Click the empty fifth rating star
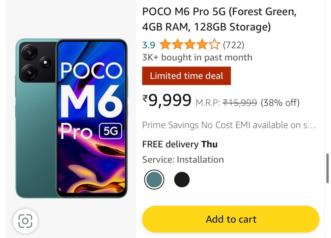 pyautogui.click(x=215, y=45)
